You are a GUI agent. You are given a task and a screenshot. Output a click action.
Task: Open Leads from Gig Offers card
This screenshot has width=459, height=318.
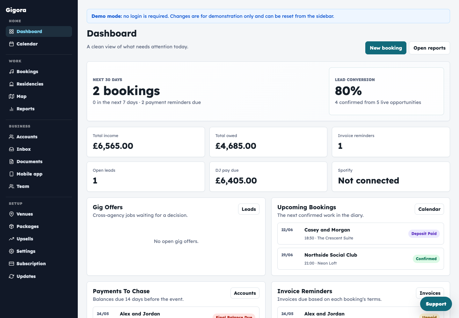tap(249, 209)
